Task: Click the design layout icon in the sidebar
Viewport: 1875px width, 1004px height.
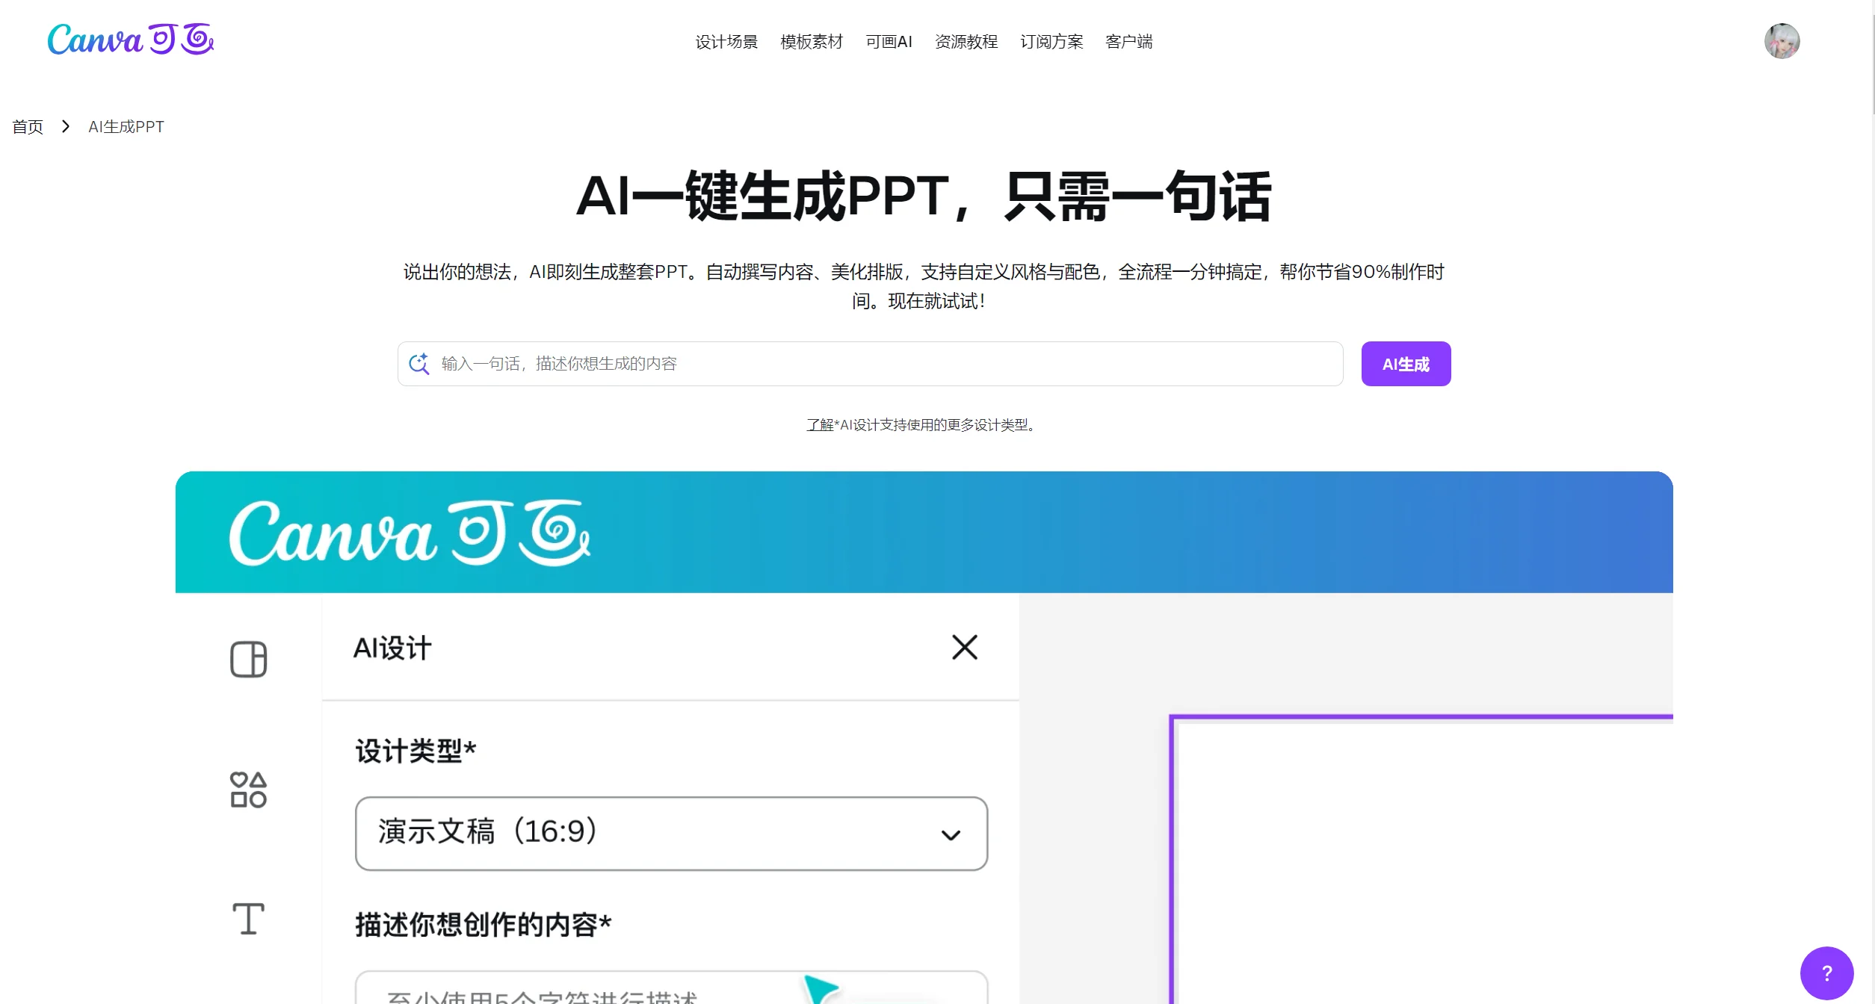Action: click(250, 660)
